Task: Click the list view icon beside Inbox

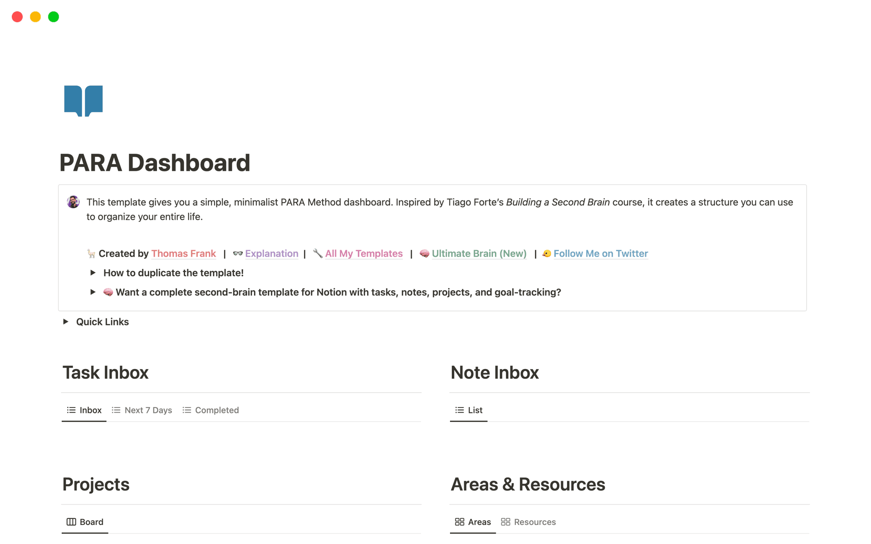Action: coord(71,410)
